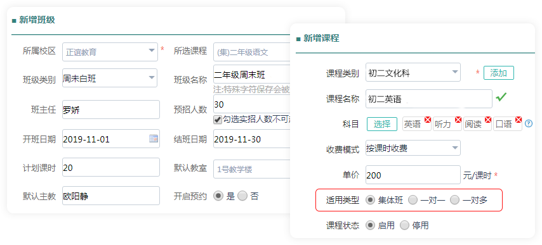
Task: Click the 听力 subject tag text
Action: tap(443, 124)
